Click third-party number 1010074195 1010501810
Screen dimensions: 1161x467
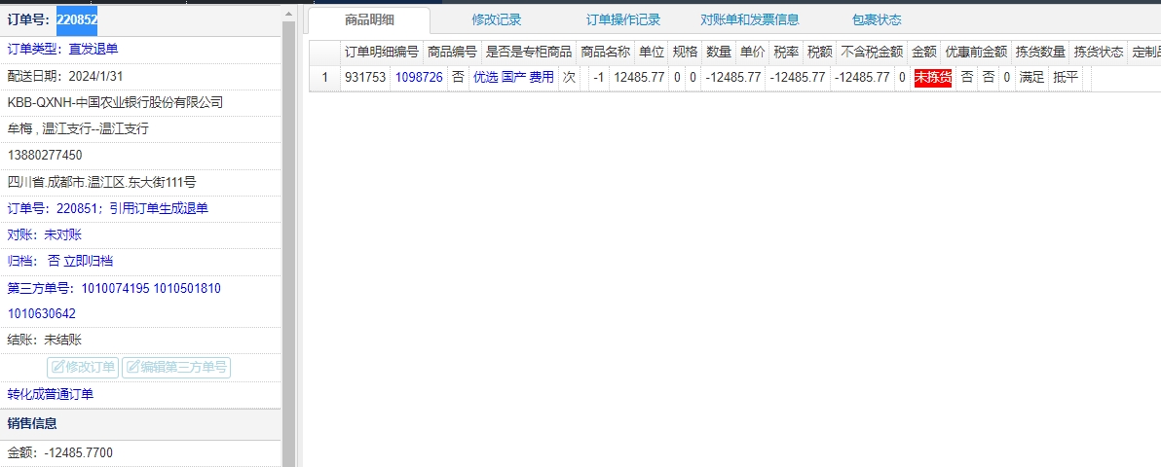(150, 288)
